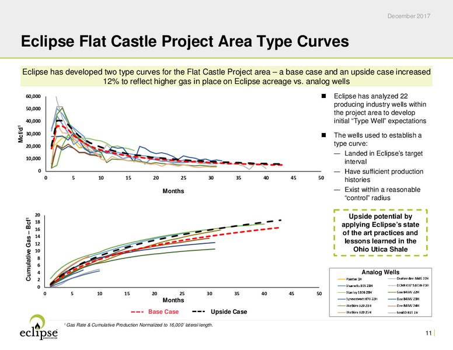The height and width of the screenshot is (350, 453).
Task: Click the slide title 'Eclipse Flat Castle Project Area Type Curves'
Action: 185,41
